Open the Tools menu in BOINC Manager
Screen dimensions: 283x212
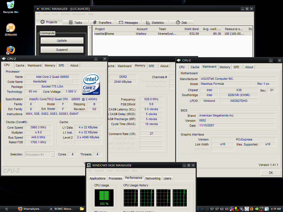tap(55, 14)
